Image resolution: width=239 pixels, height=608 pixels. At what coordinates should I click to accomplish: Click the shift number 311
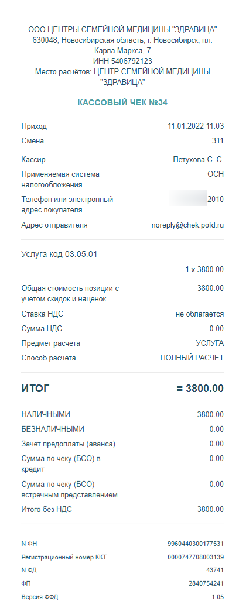[x=218, y=141]
